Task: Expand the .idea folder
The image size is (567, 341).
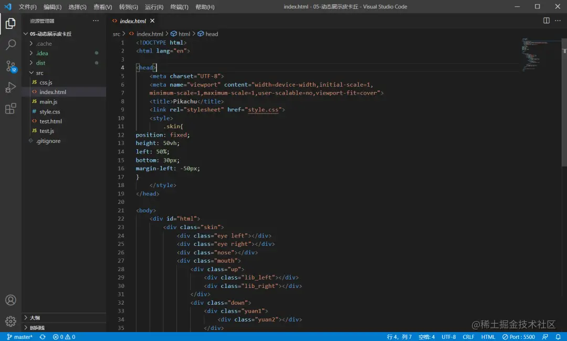Action: [42, 53]
